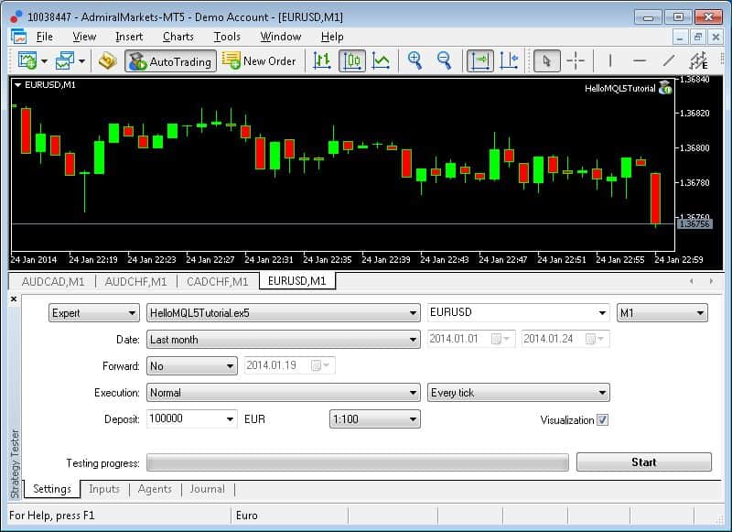Viewport: 732px width, 532px height.
Task: Open the File menu
Action: click(x=44, y=37)
